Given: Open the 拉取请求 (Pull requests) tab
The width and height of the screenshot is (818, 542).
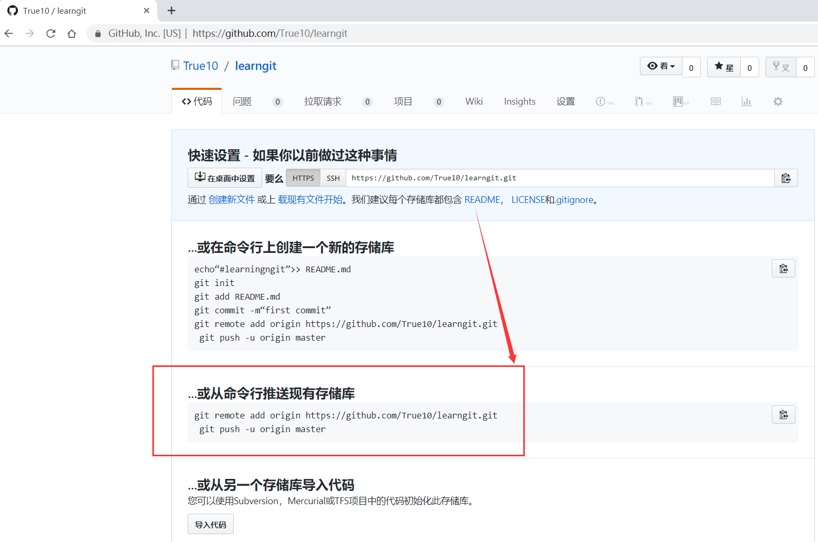Looking at the screenshot, I should [323, 101].
